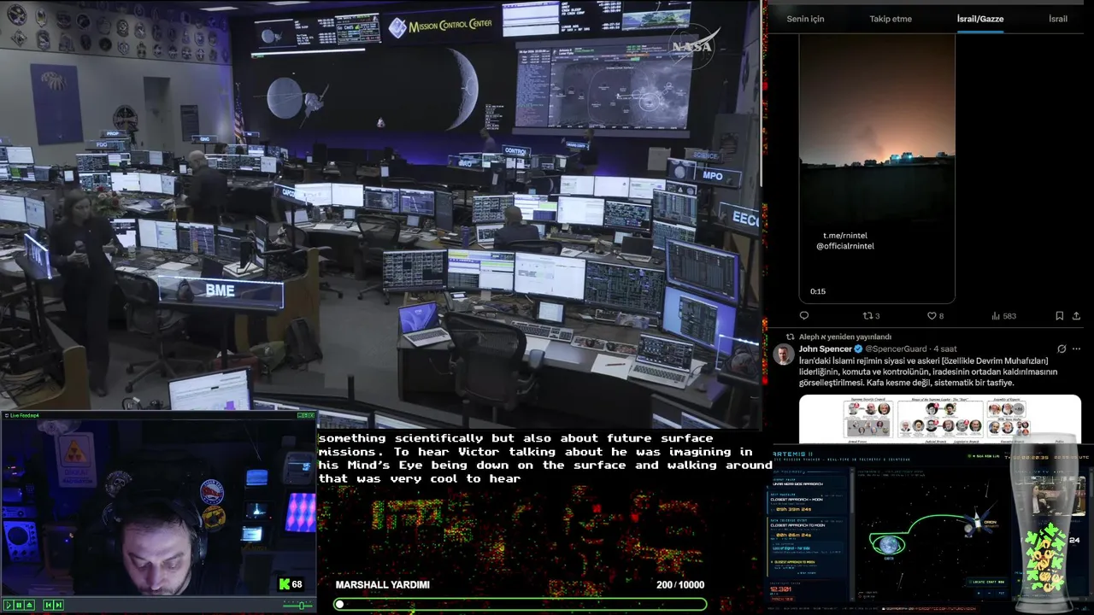Click the previous track button in Live Feed player
The height and width of the screenshot is (615, 1094).
pyautogui.click(x=49, y=605)
